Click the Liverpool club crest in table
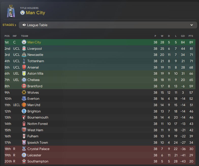Image resolution: width=199 pixels, height=166 pixels. tap(24, 48)
